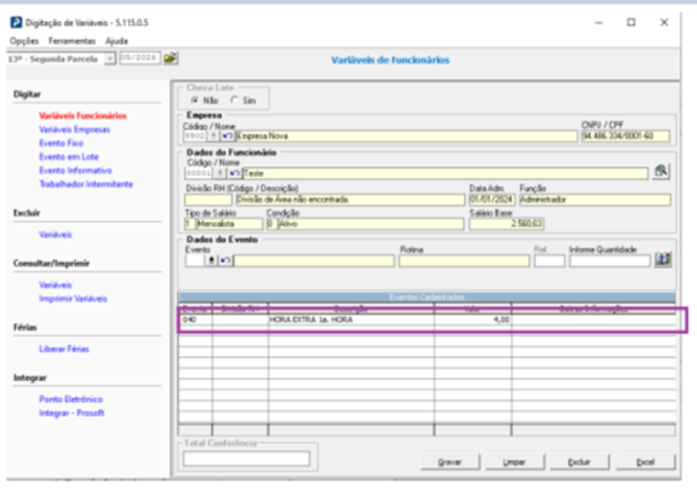Click the Divisão RH code field
The width and height of the screenshot is (697, 492).
point(208,200)
